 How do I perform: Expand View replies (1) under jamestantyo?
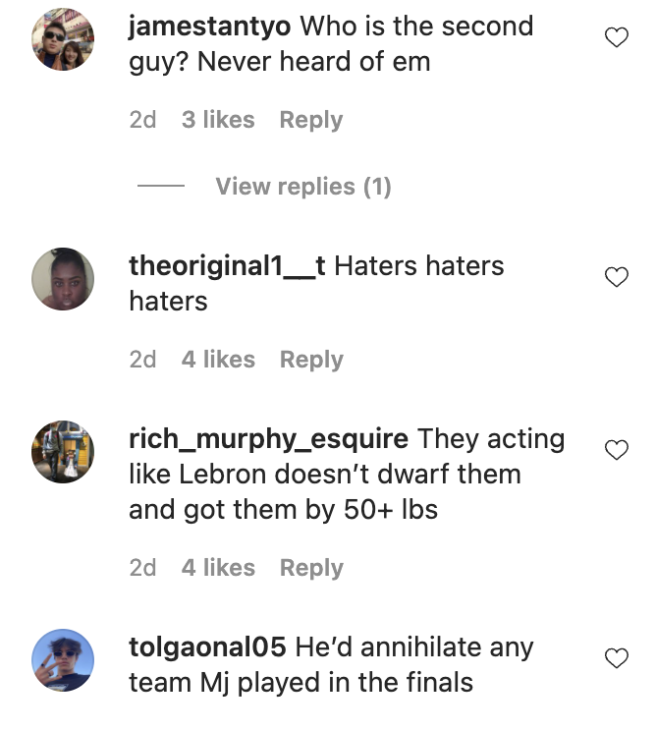[x=302, y=187]
